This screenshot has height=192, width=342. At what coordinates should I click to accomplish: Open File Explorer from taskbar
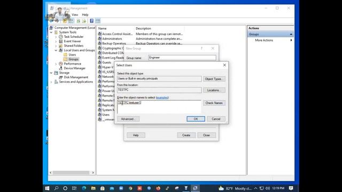tap(94, 188)
